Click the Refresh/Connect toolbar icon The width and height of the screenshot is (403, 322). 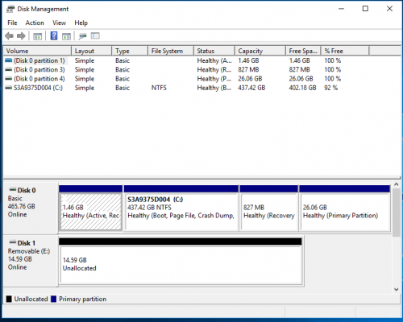pos(82,36)
